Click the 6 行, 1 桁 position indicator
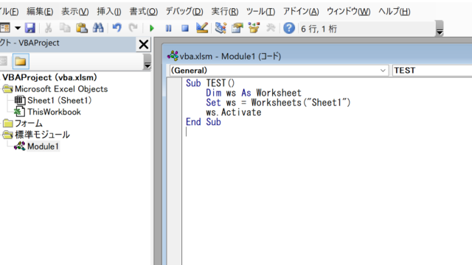The image size is (472, 265). point(319,29)
